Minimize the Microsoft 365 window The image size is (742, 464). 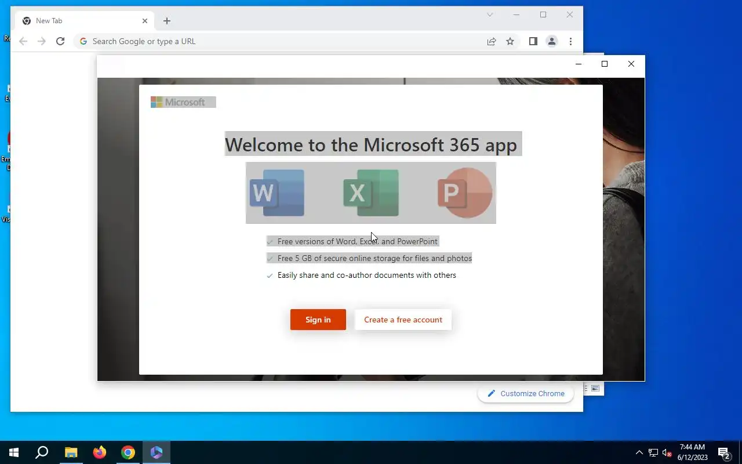(578, 64)
